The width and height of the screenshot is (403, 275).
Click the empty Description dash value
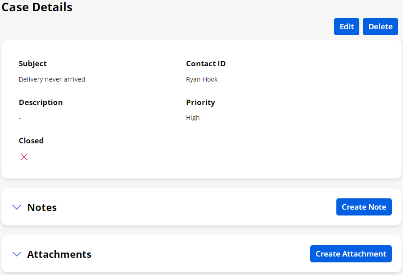[x=20, y=118]
